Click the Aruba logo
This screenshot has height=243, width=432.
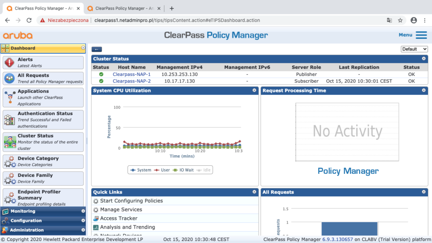click(x=18, y=35)
